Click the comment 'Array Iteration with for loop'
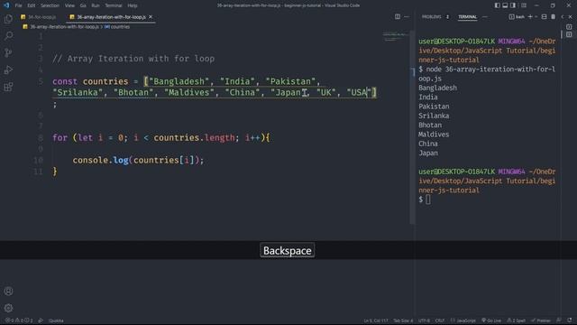Image resolution: width=577 pixels, height=325 pixels. coord(133,59)
